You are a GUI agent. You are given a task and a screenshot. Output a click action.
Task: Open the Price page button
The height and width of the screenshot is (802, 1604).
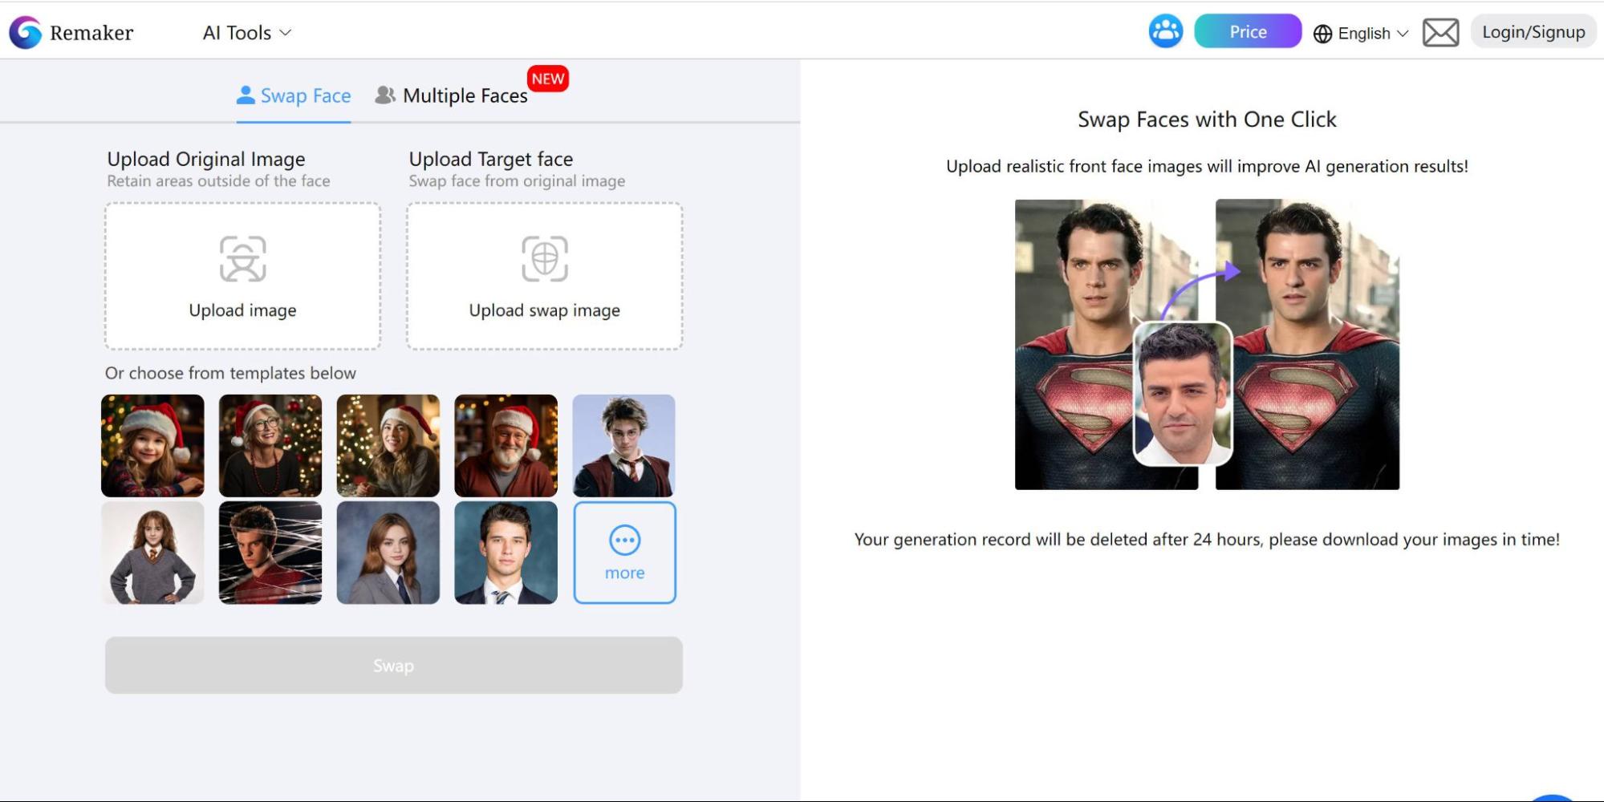coord(1248,31)
